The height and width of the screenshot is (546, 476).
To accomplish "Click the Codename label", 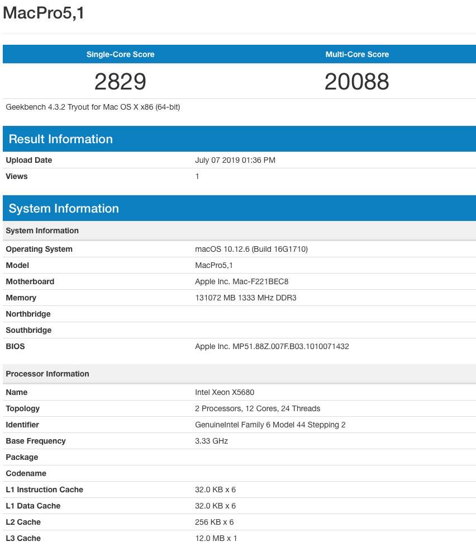I will (26, 473).
